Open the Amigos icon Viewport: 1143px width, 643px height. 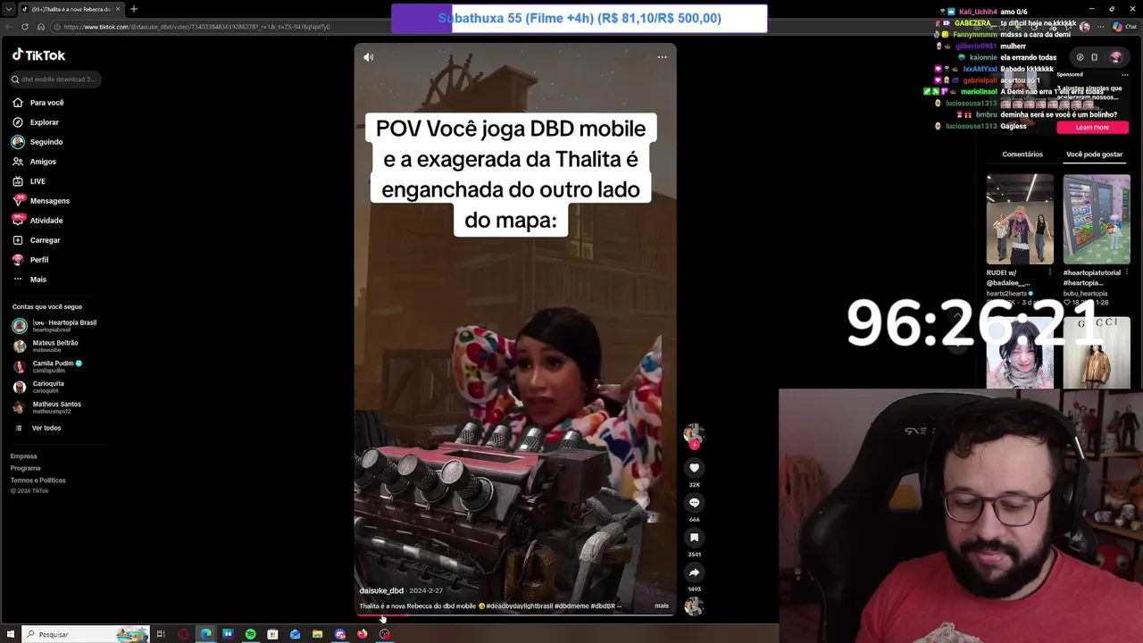(x=18, y=162)
